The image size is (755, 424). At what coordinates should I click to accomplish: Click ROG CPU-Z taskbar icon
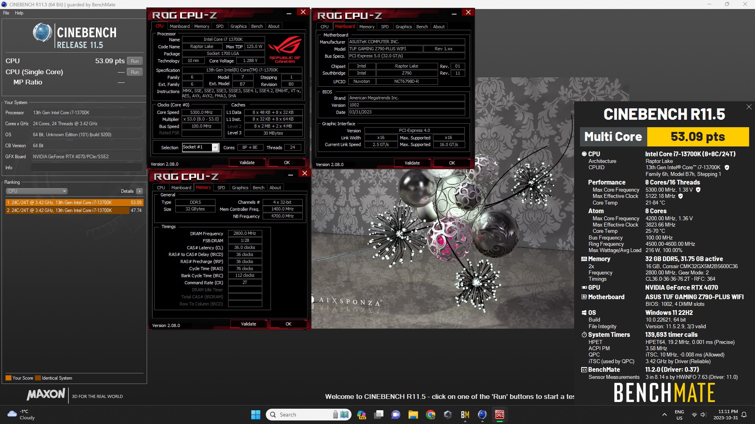(500, 415)
